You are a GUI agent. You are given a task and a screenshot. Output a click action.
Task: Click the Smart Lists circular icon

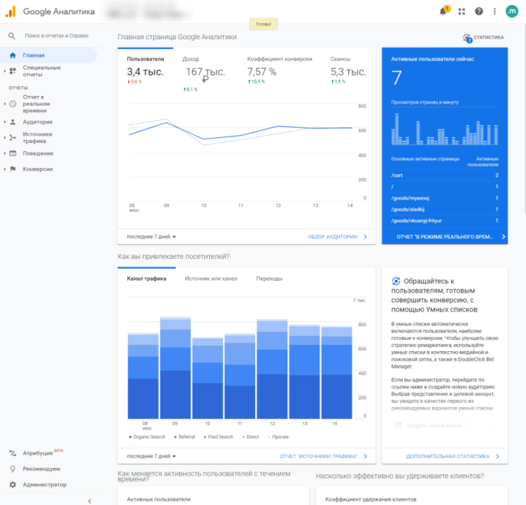[x=396, y=281]
